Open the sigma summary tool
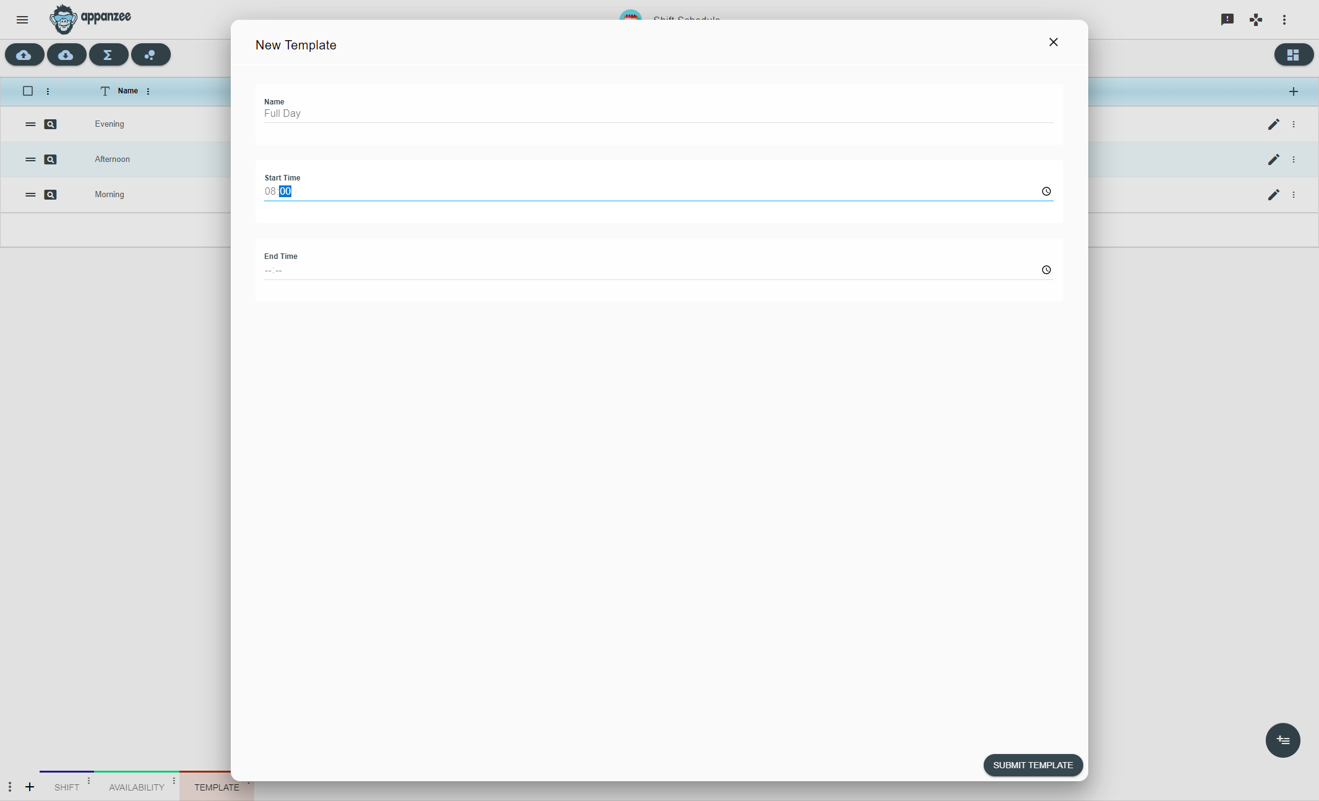Image resolution: width=1319 pixels, height=801 pixels. pyautogui.click(x=108, y=55)
